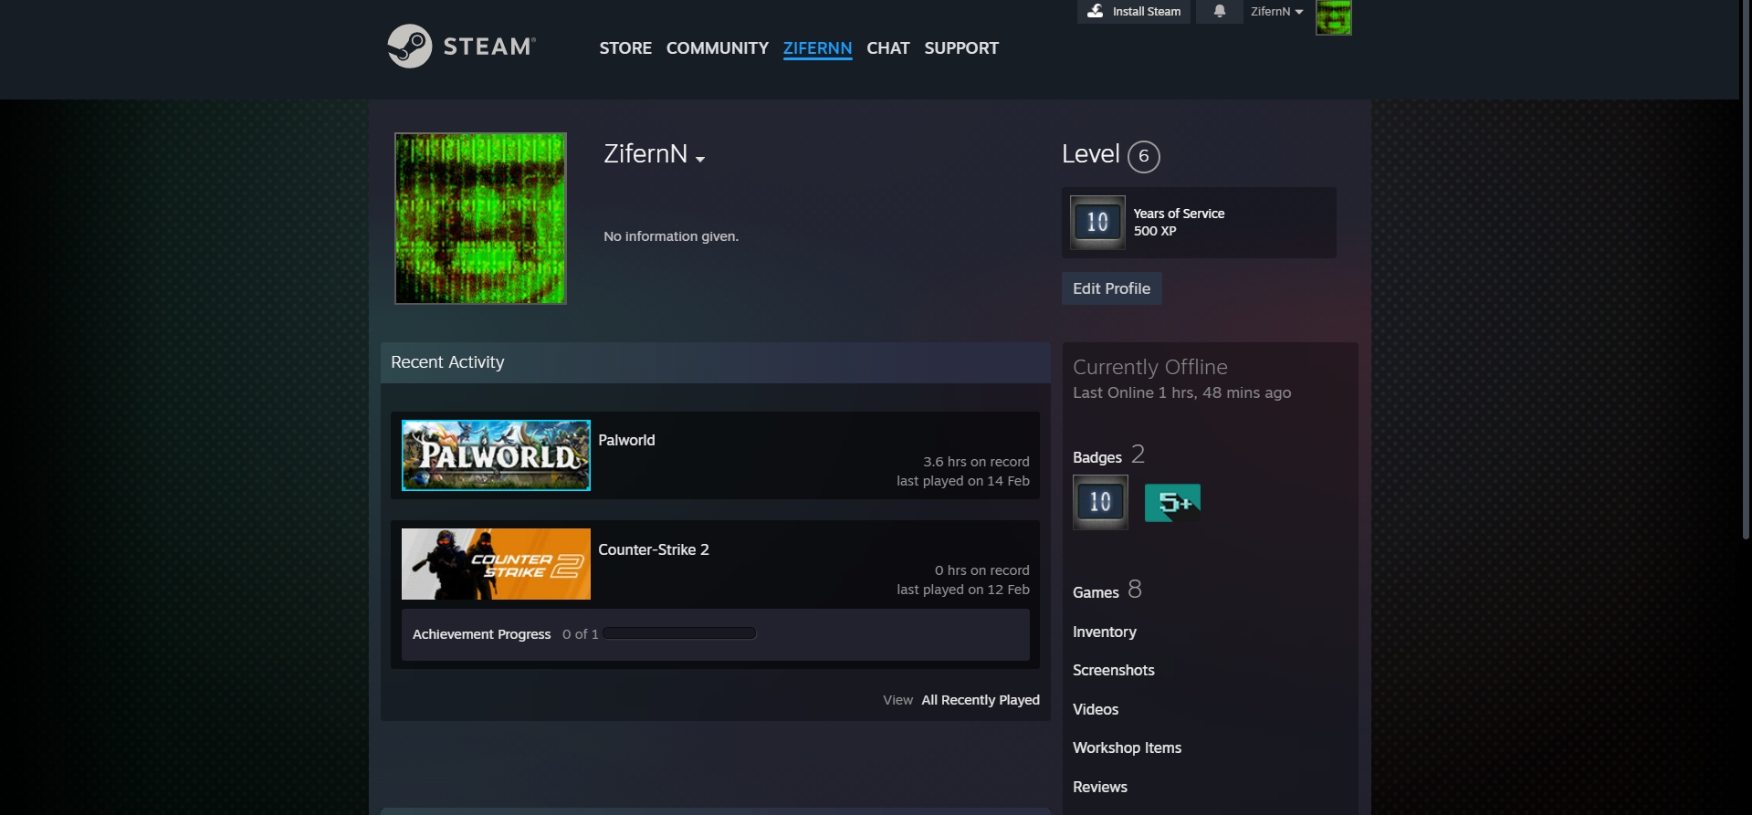Image resolution: width=1752 pixels, height=815 pixels.
Task: Click the small avatar in the top bar
Action: [1333, 17]
